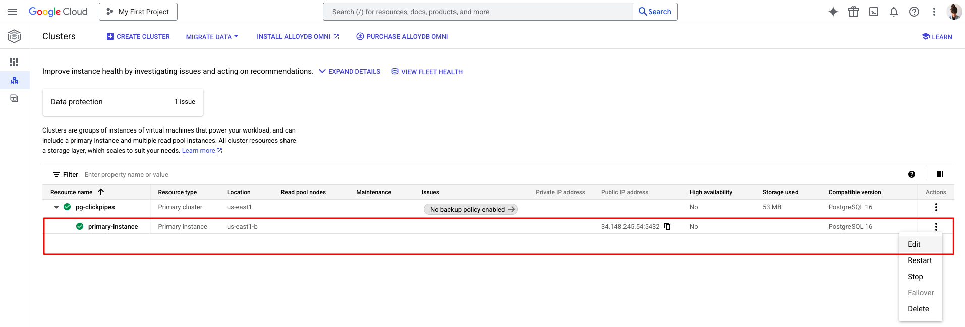Viewport: 965px width, 327px height.
Task: Open Gemini AI assistant sparkle icon
Action: [x=833, y=12]
